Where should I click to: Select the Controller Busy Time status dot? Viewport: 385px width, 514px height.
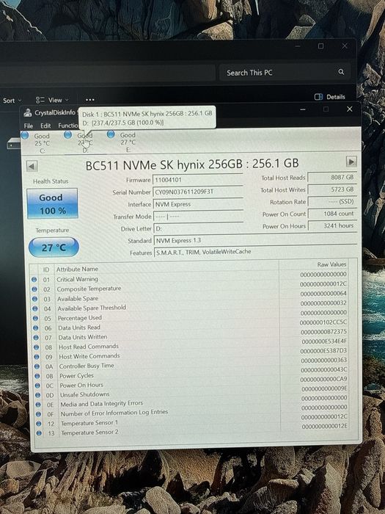tap(37, 366)
